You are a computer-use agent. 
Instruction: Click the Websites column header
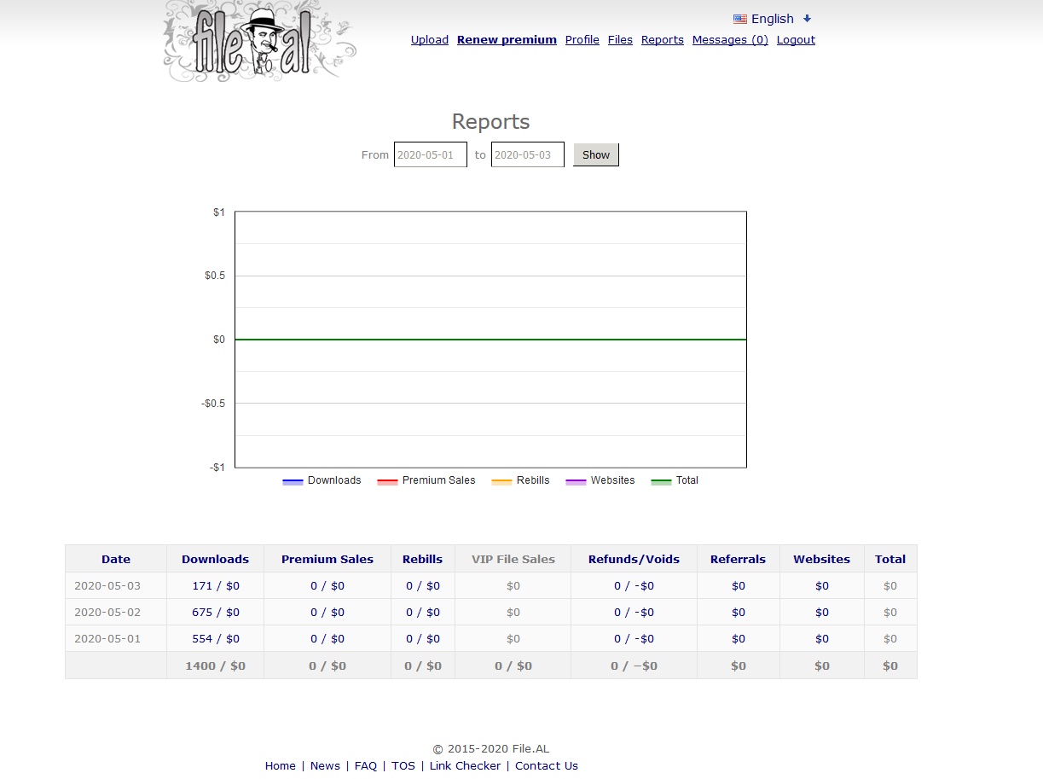[x=821, y=559]
